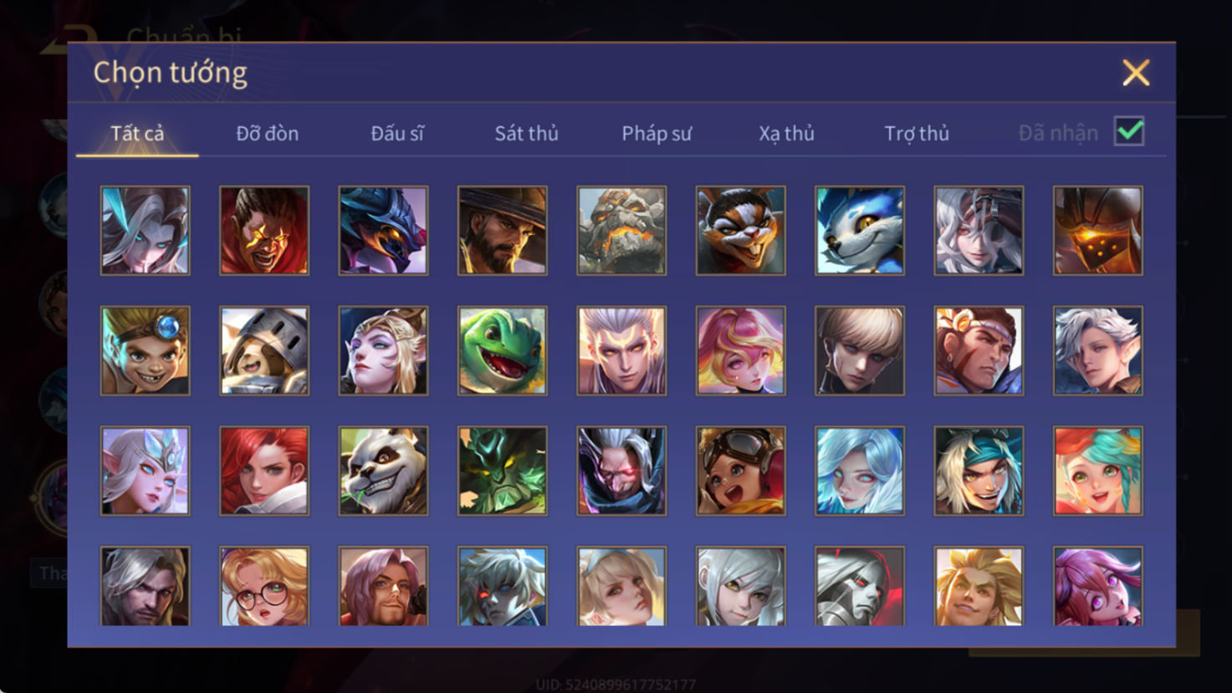Filter heroes by Xạ thủ tab
1232x693 pixels.
tap(786, 133)
